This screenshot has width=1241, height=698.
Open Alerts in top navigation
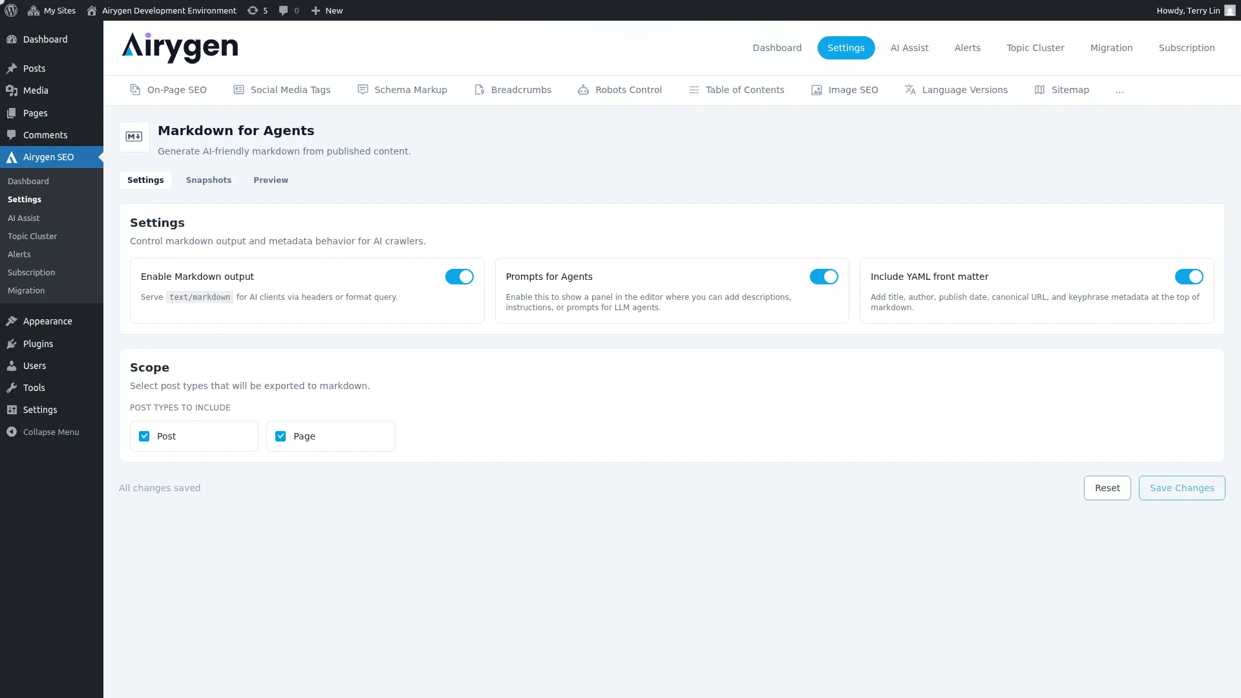tap(968, 48)
